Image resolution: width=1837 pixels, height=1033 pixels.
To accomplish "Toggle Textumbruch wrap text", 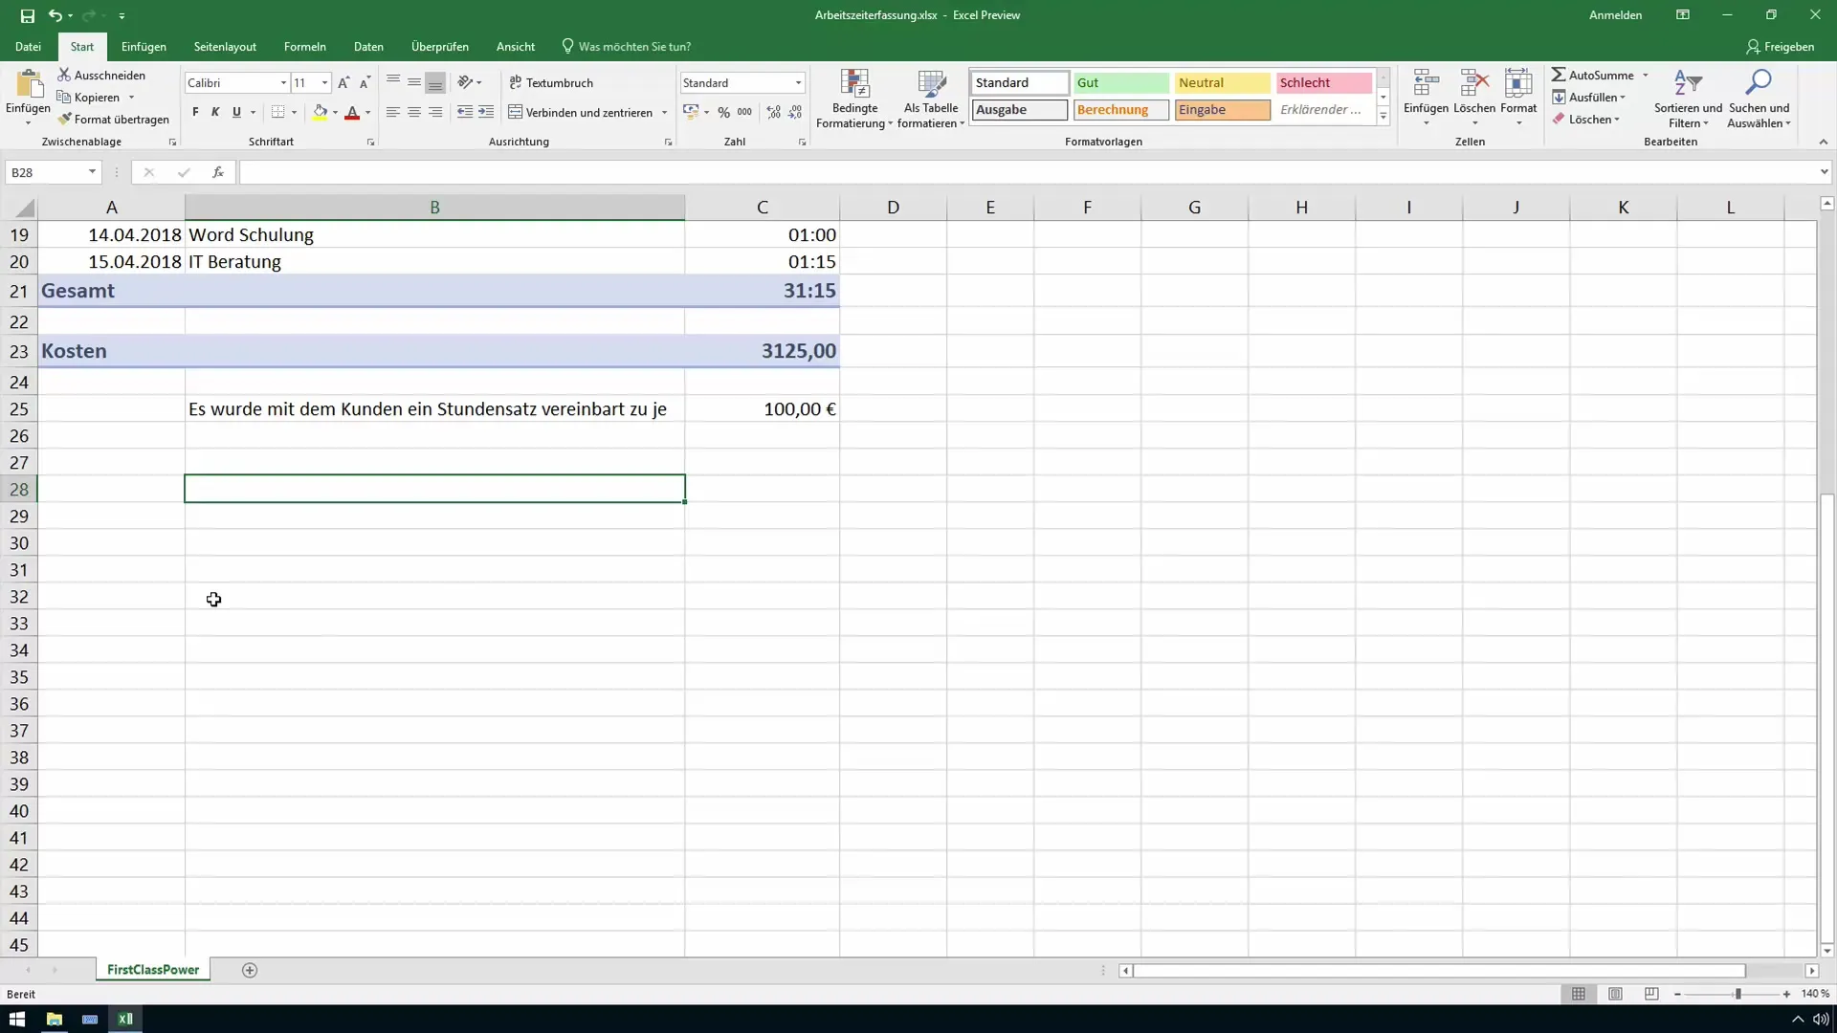I will 551,82.
